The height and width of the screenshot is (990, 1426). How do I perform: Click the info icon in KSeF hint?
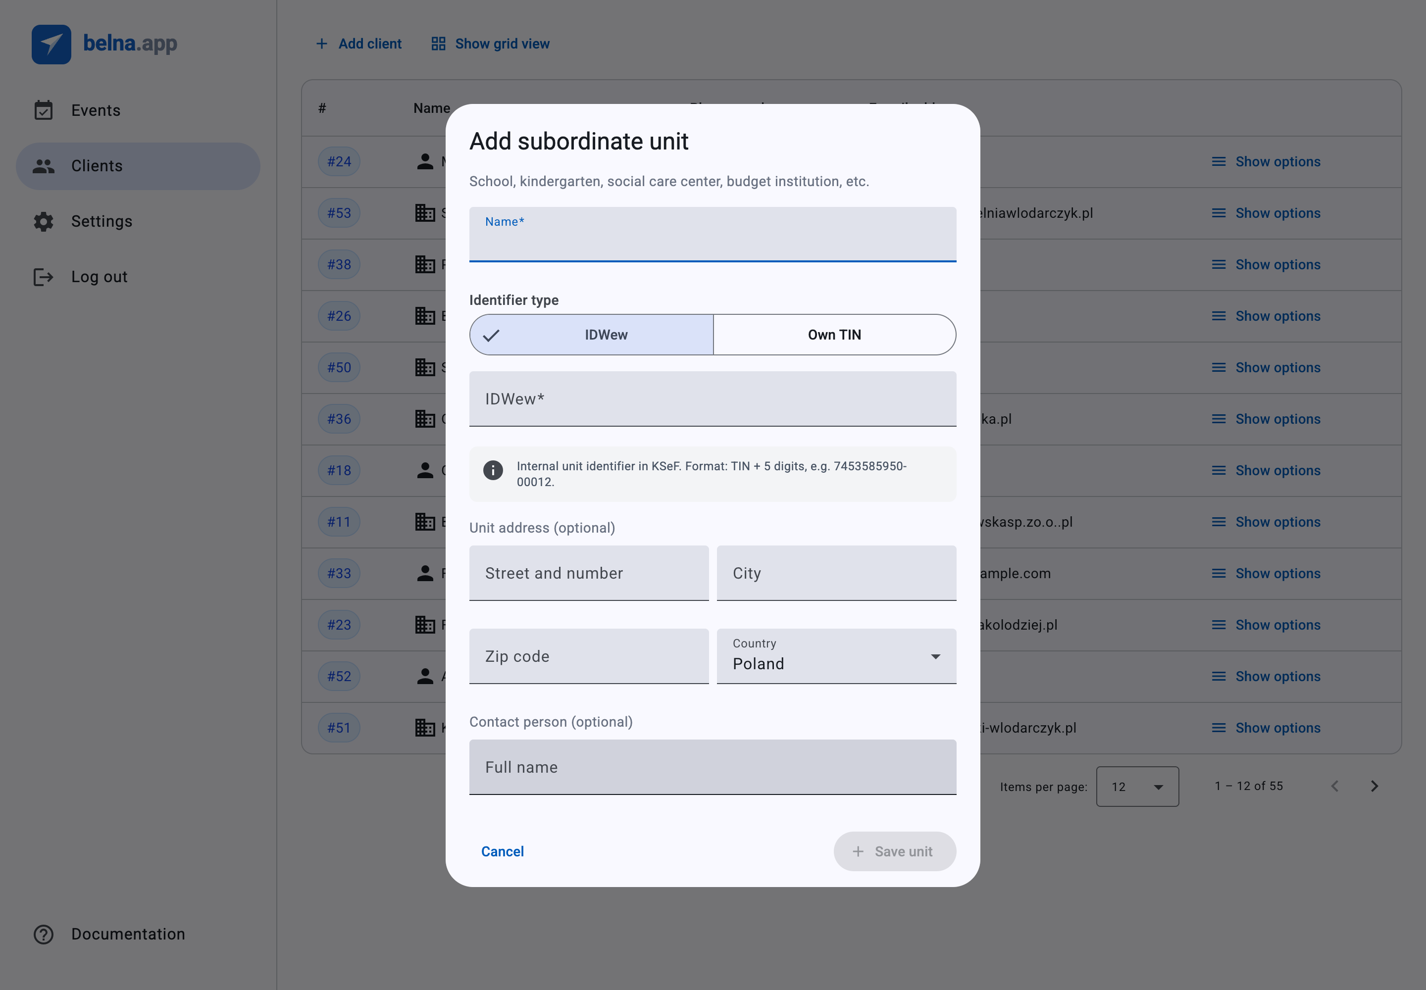tap(493, 470)
